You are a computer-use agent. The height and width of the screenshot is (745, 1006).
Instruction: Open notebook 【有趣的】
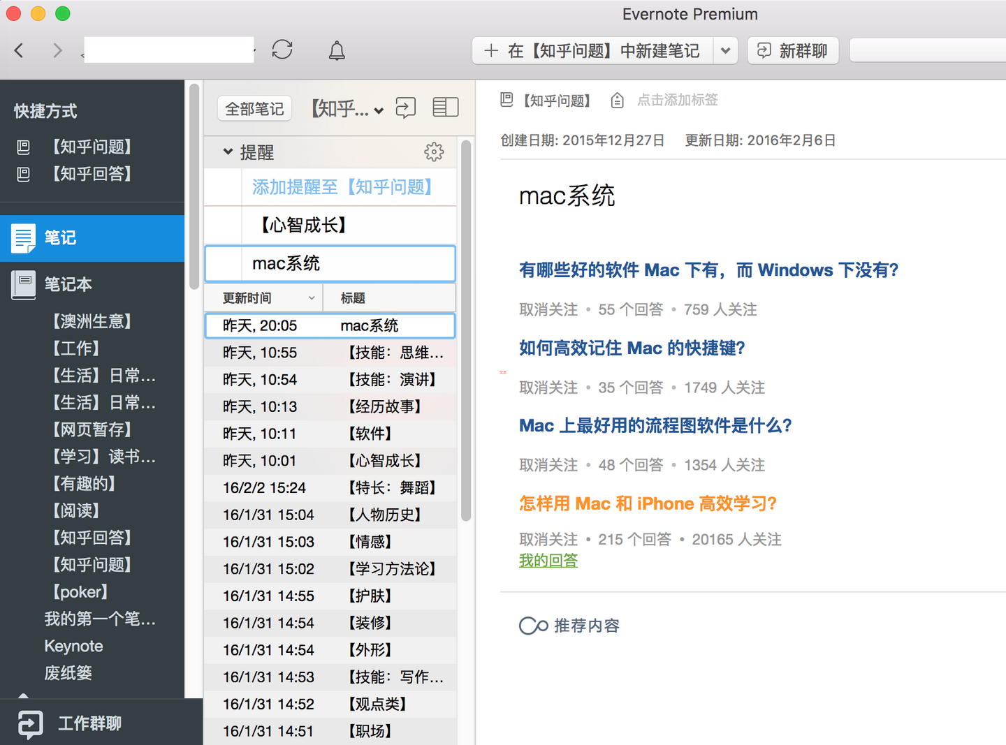[84, 483]
